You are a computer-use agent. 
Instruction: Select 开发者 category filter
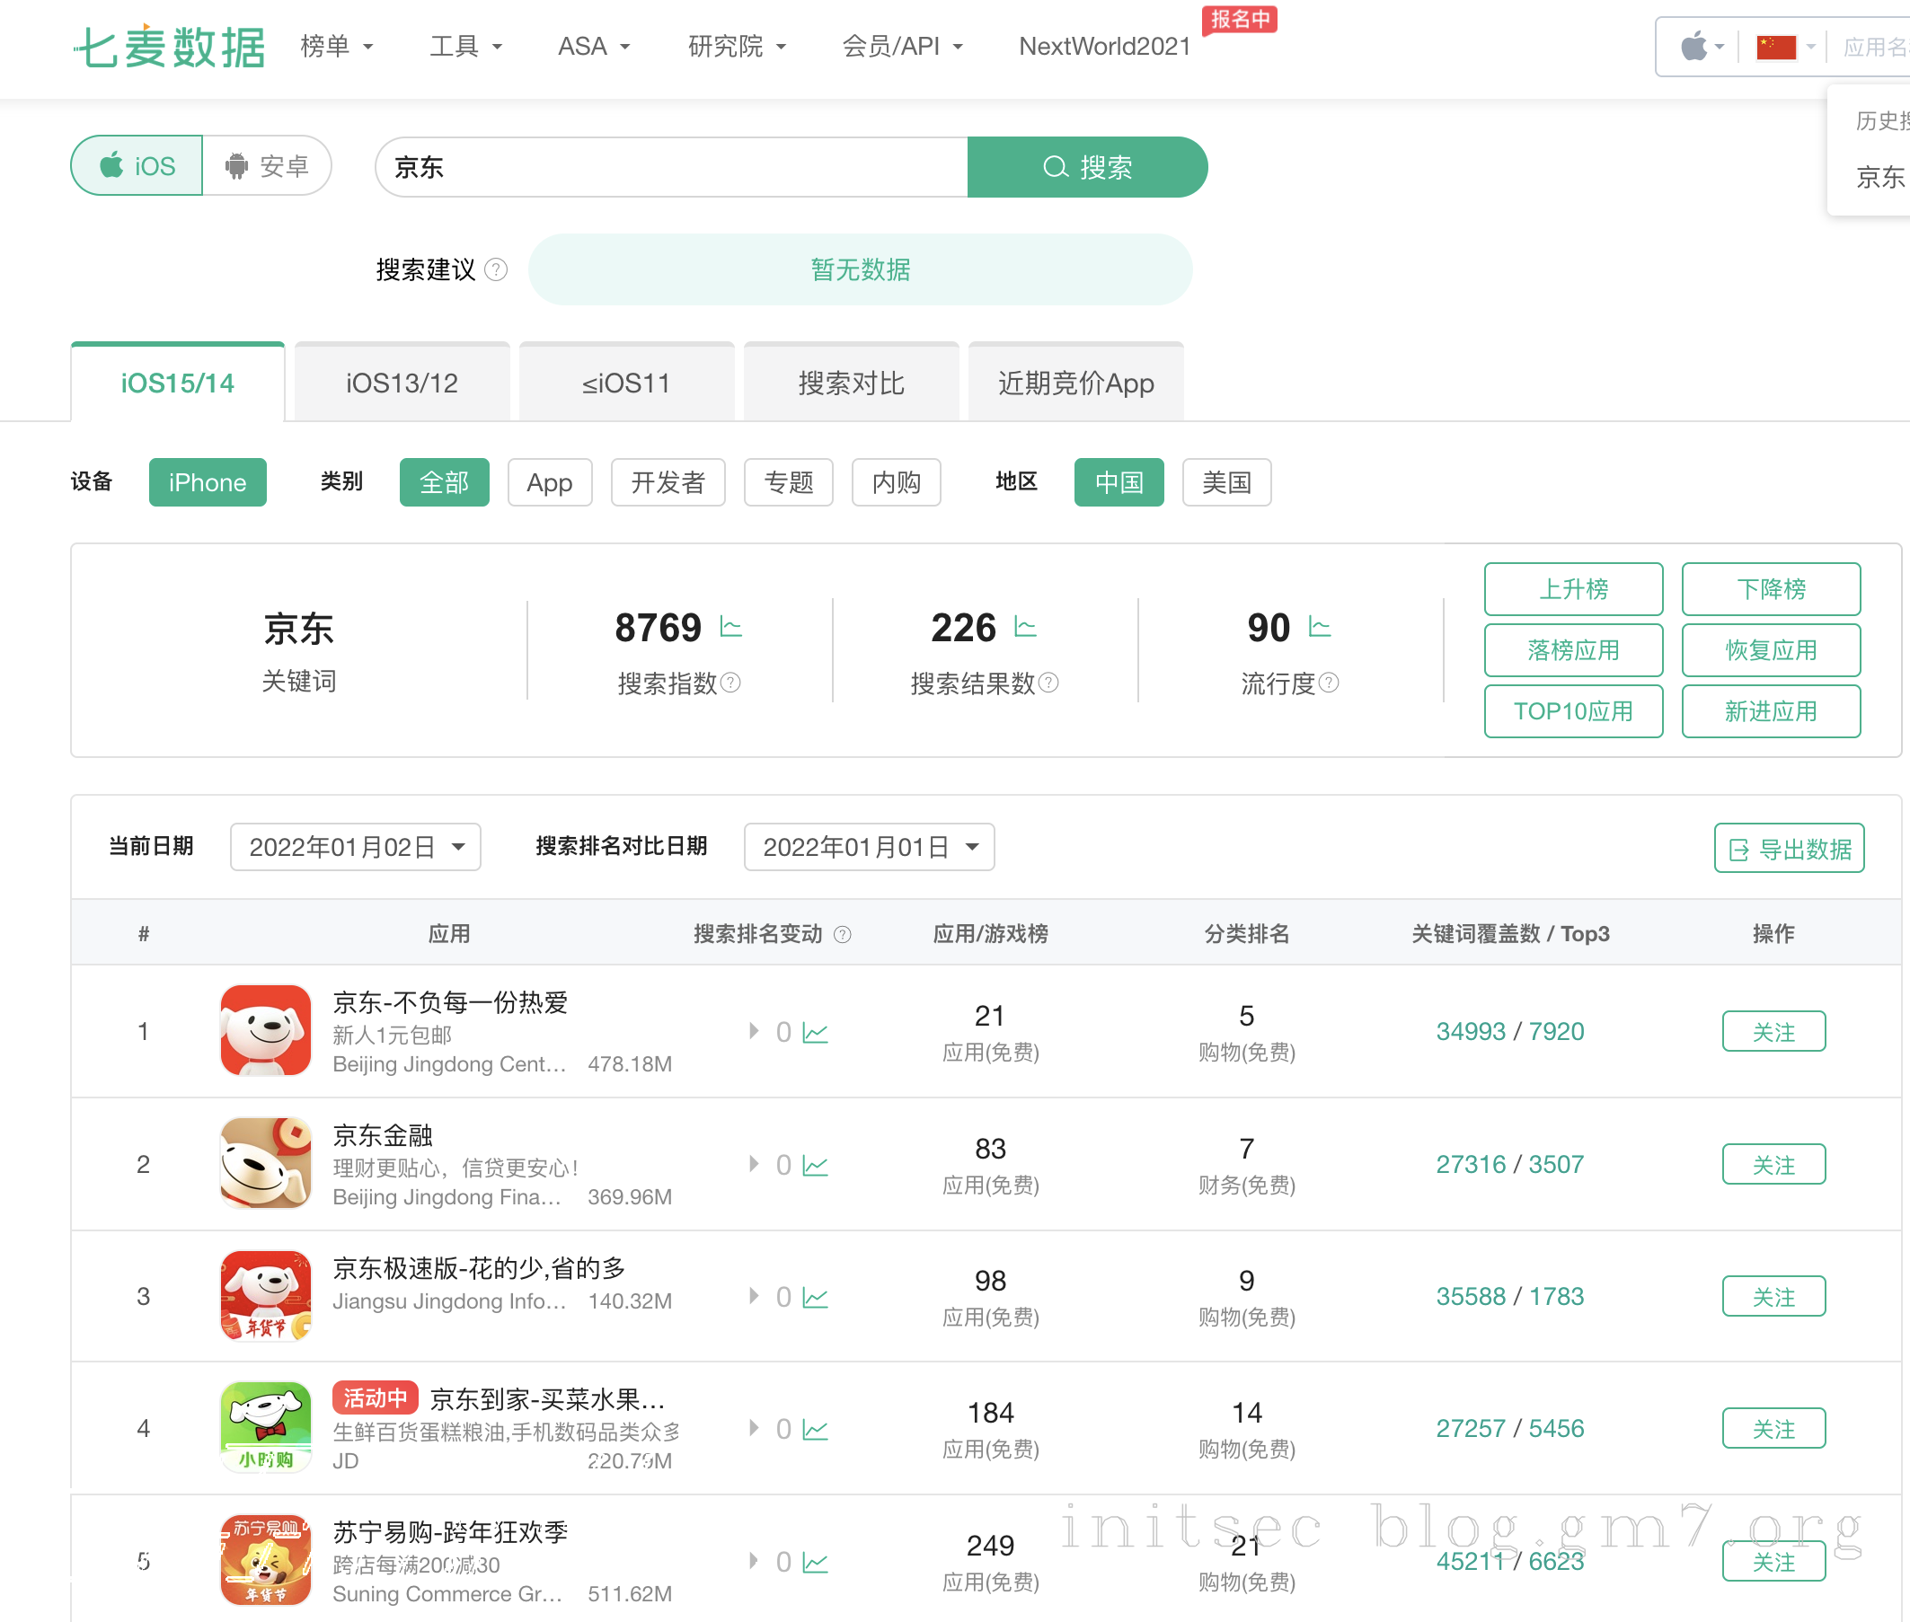tap(668, 483)
